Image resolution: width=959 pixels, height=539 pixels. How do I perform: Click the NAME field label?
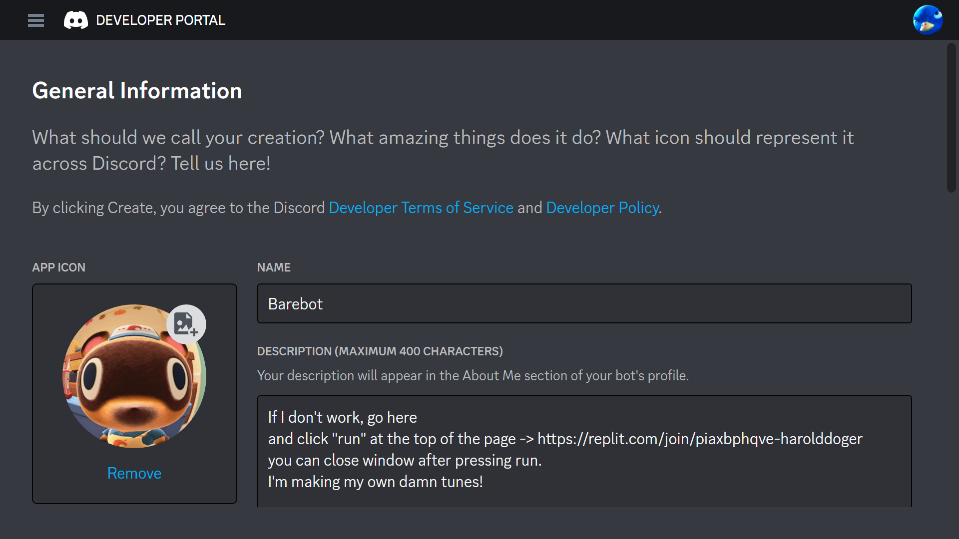pos(274,268)
